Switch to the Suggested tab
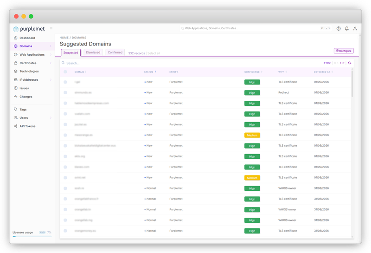This screenshot has height=253, width=371. click(x=71, y=52)
